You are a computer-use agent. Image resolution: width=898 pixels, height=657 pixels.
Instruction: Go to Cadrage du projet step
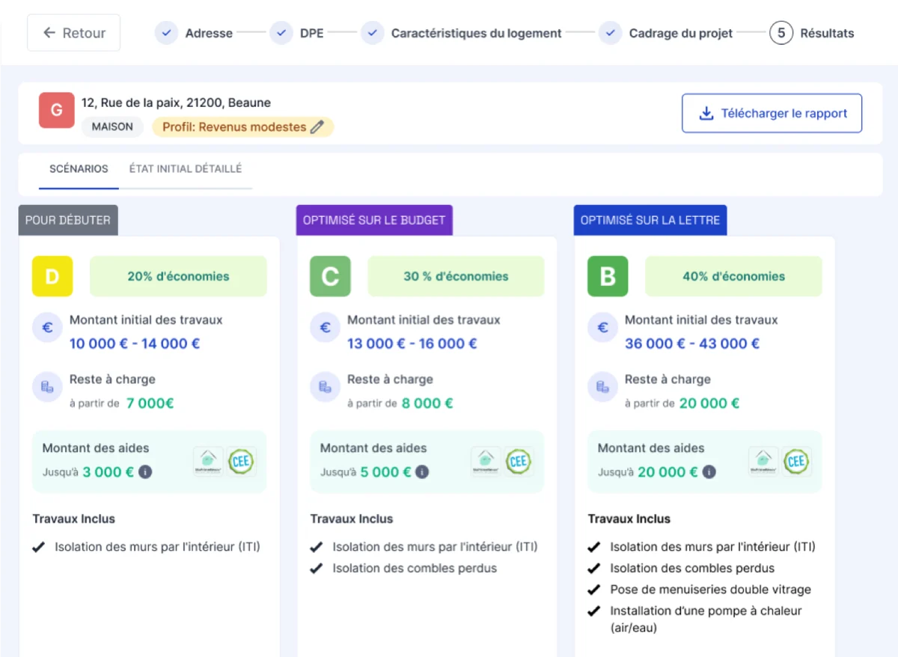[681, 33]
